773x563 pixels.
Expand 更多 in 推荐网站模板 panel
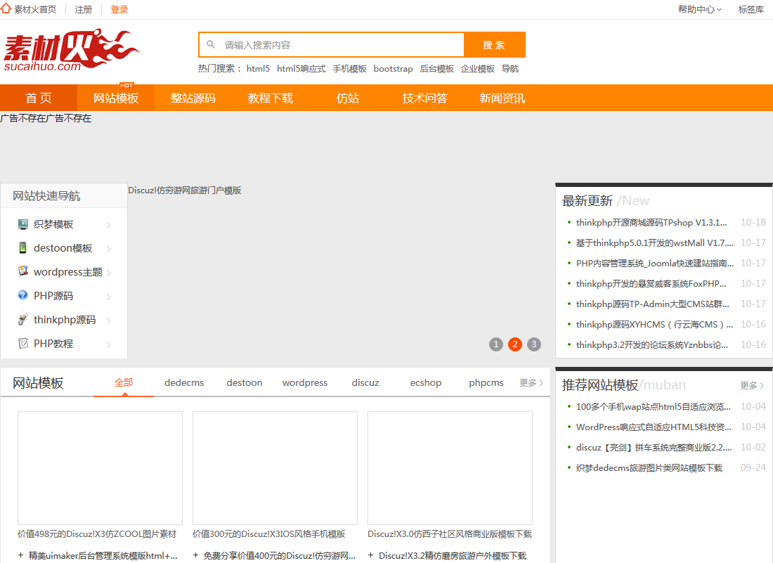tap(752, 386)
